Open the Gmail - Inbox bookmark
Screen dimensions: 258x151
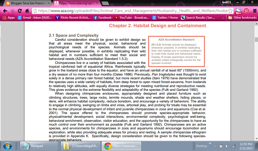coord(35,18)
